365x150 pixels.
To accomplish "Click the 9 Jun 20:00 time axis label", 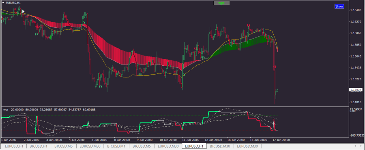I will (145, 140).
